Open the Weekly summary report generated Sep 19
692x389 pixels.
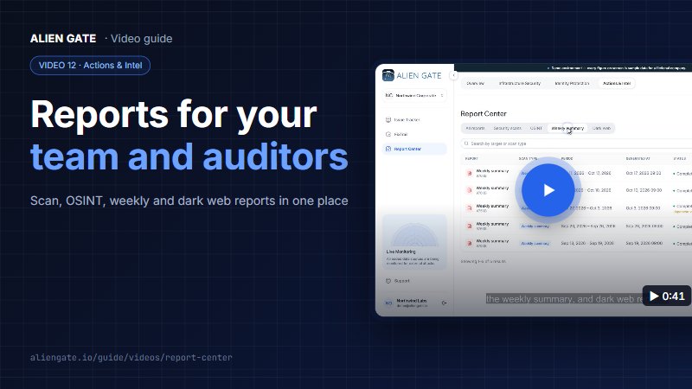click(492, 241)
